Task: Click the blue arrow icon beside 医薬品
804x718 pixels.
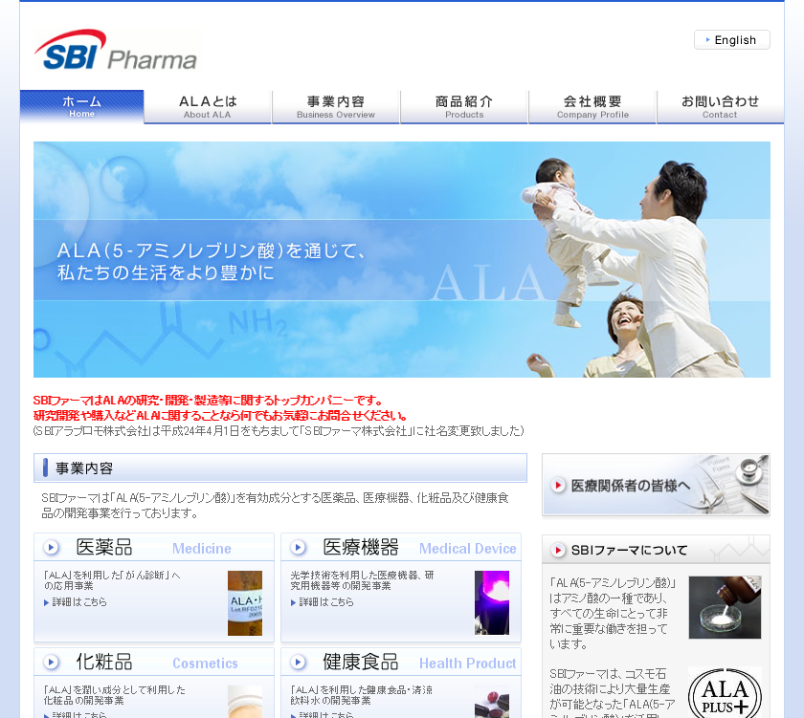Action: 51,548
